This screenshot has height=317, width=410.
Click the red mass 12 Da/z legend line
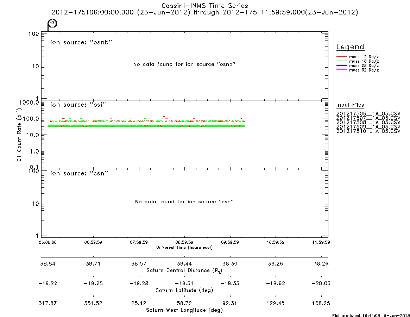(341, 57)
